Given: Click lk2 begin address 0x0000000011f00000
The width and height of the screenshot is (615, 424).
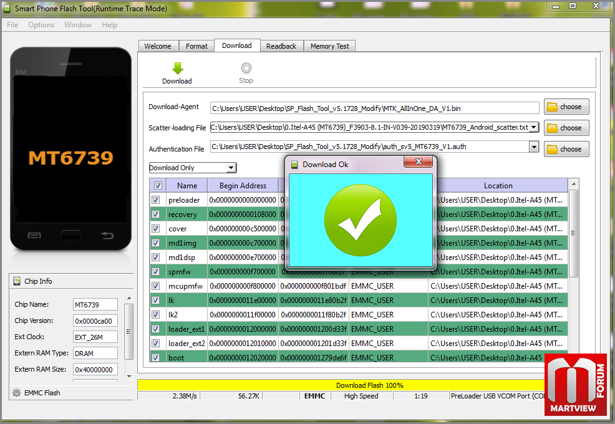Looking at the screenshot, I should coord(243,314).
